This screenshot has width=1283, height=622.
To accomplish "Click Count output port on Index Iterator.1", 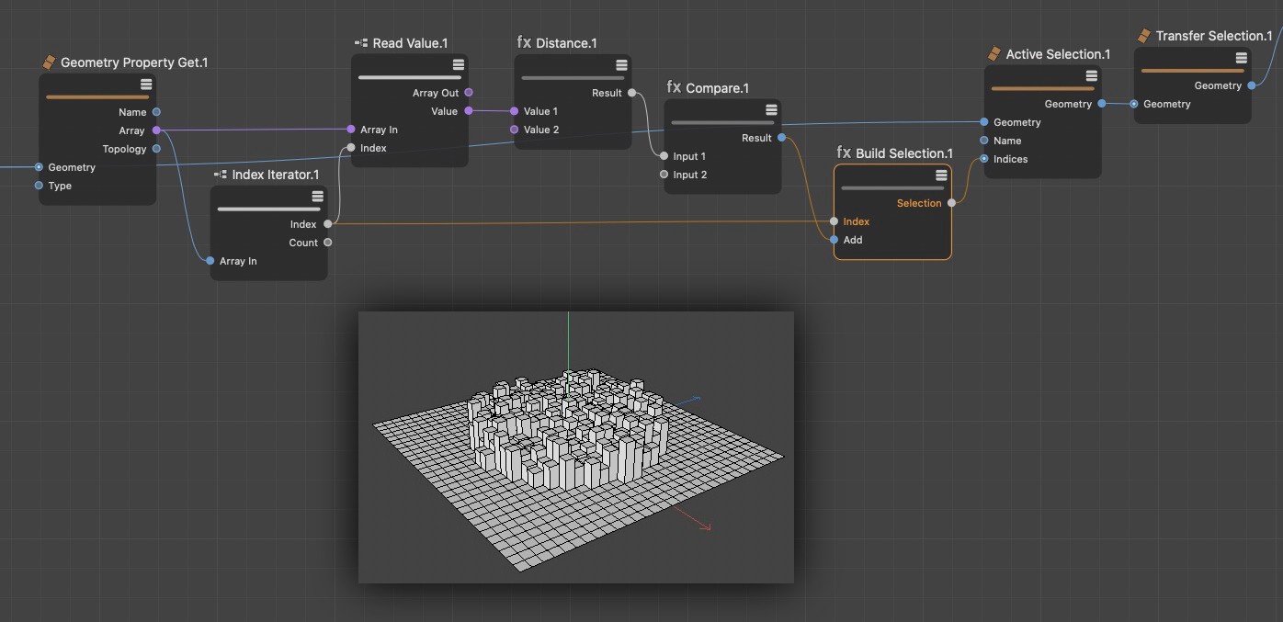I will (x=328, y=243).
